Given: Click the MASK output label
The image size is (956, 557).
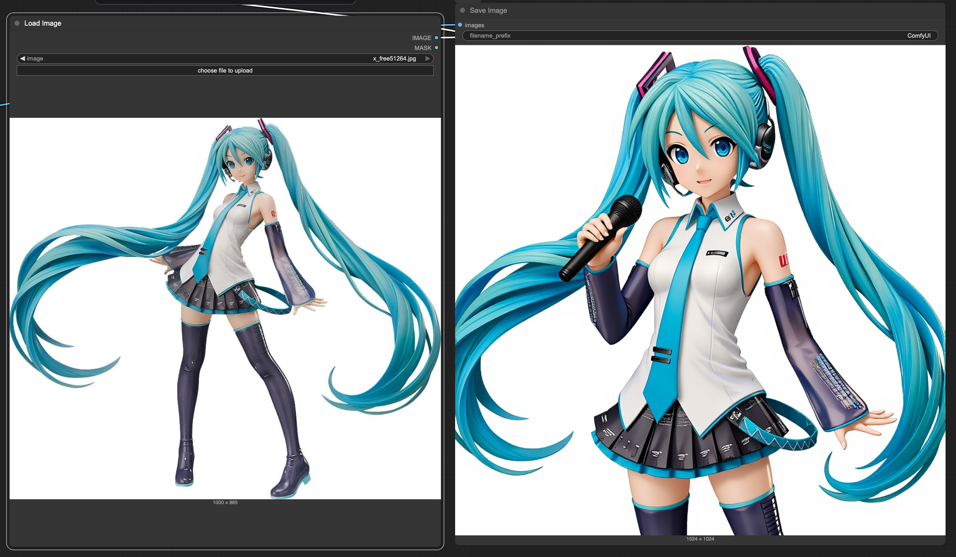Looking at the screenshot, I should tap(423, 48).
